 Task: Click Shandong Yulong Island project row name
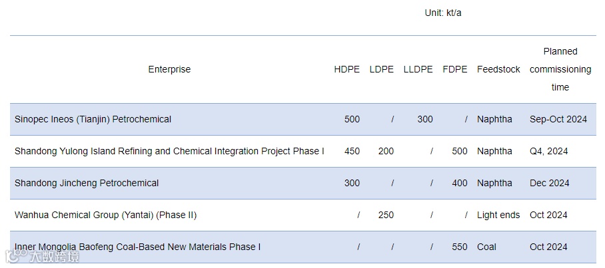pos(169,151)
